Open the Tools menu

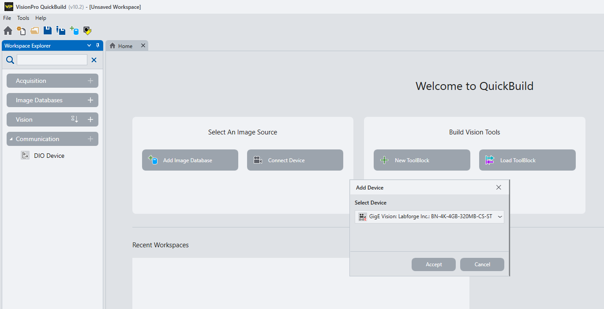click(23, 18)
